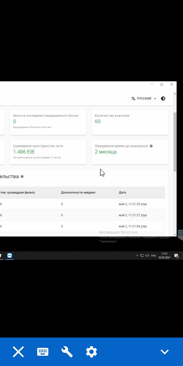This screenshot has height=366, width=183.
Task: Open the on-screen keyboard icon
Action: (x=43, y=352)
